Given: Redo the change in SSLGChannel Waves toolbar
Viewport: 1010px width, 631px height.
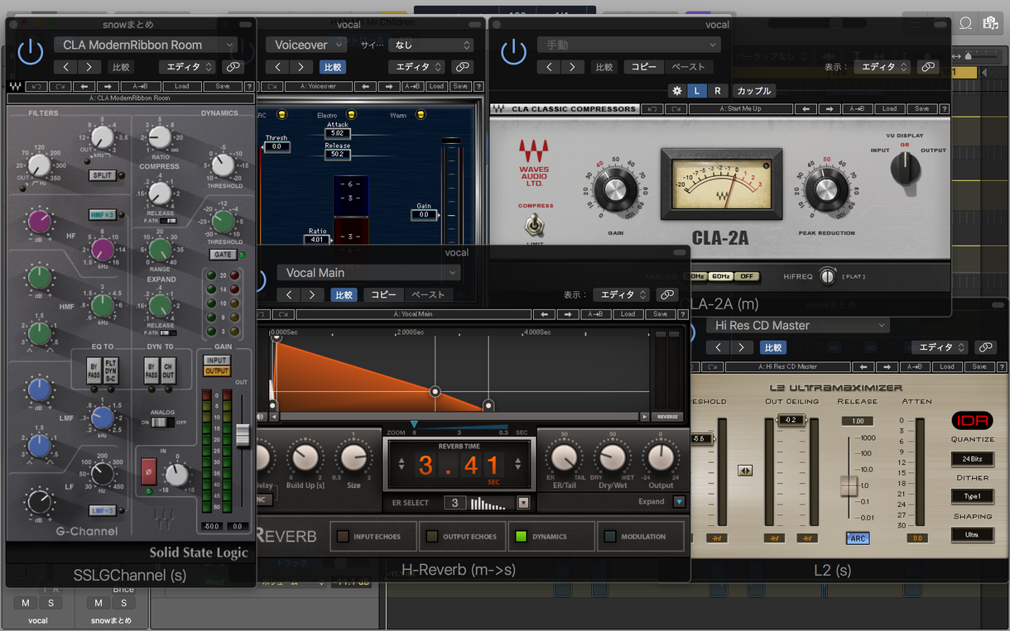Looking at the screenshot, I should coord(60,86).
